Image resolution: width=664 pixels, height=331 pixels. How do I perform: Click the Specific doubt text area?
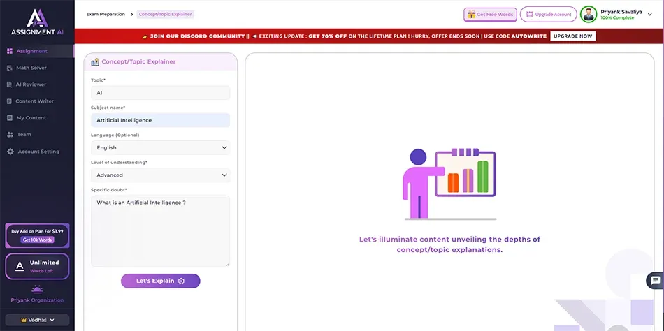[x=160, y=230]
